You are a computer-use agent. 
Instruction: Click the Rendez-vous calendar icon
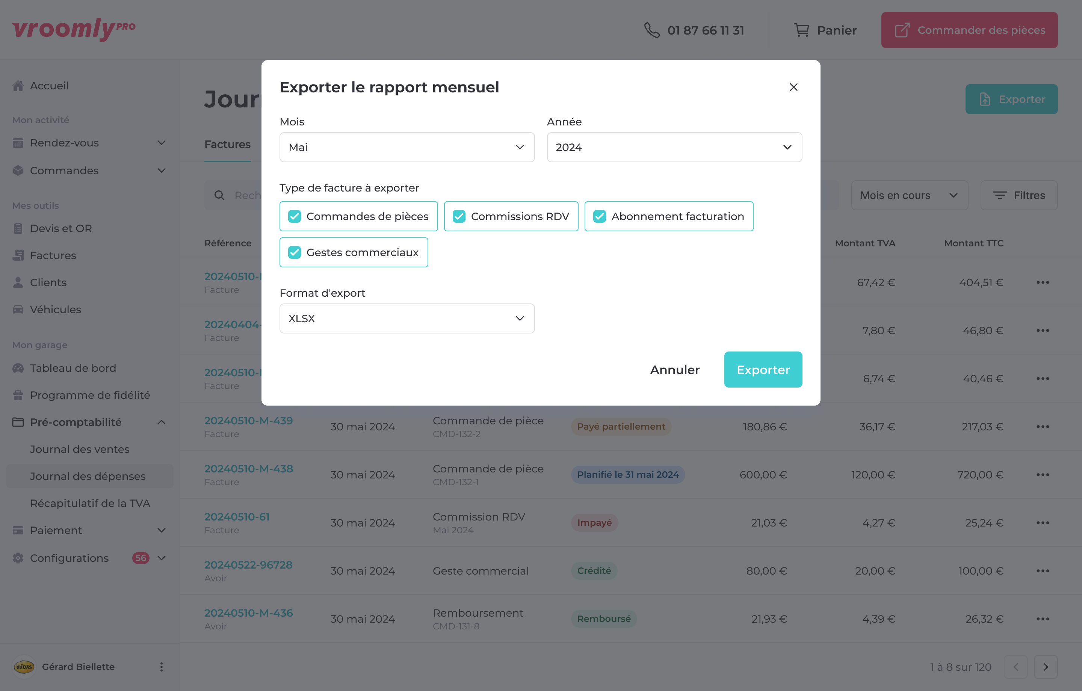click(18, 143)
